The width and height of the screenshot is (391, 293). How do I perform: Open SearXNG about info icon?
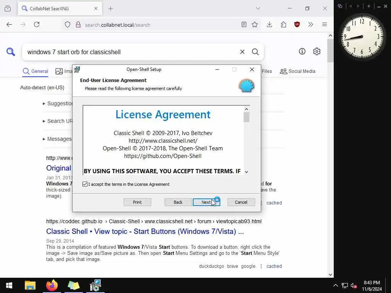[x=302, y=52]
